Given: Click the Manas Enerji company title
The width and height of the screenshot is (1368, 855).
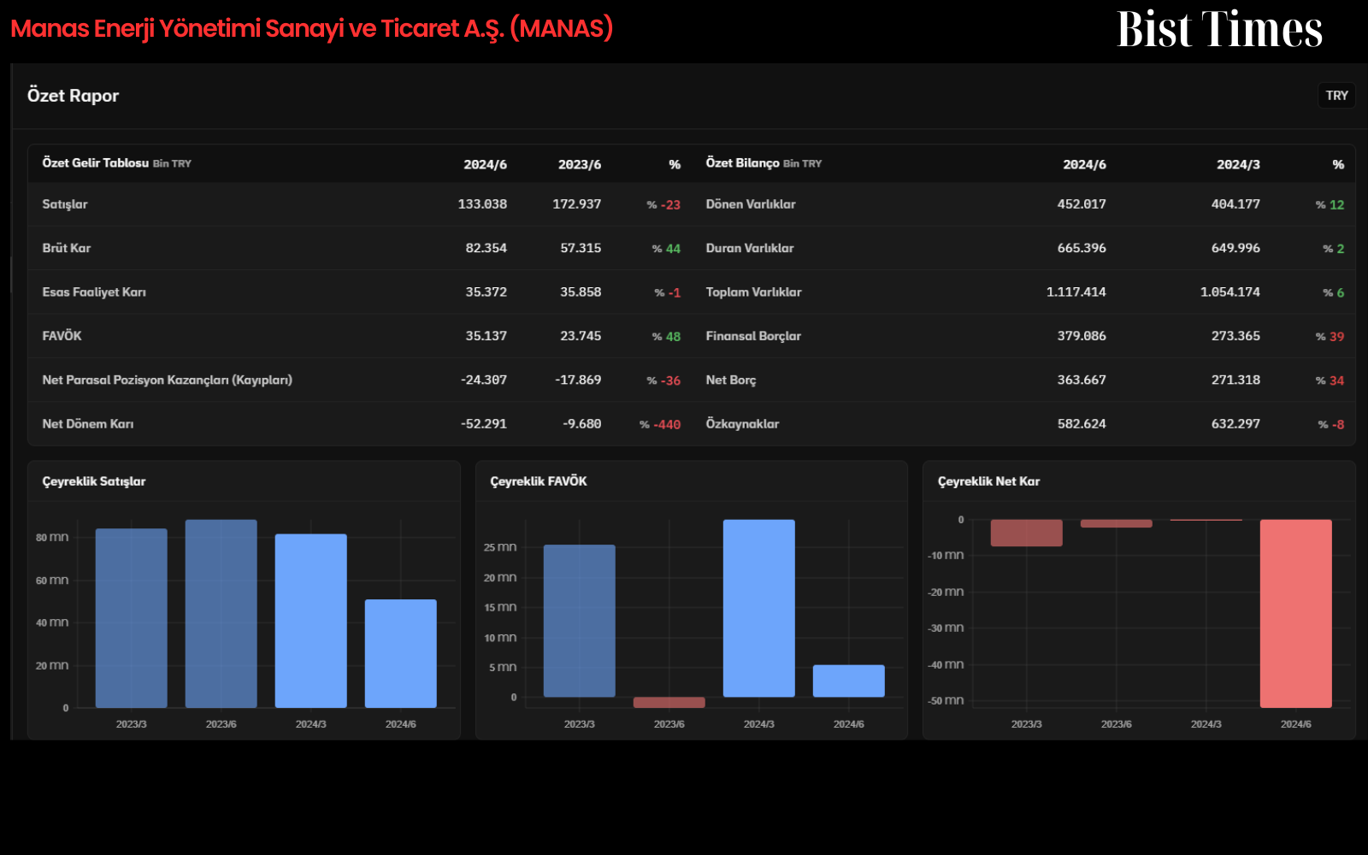Looking at the screenshot, I should point(312,29).
